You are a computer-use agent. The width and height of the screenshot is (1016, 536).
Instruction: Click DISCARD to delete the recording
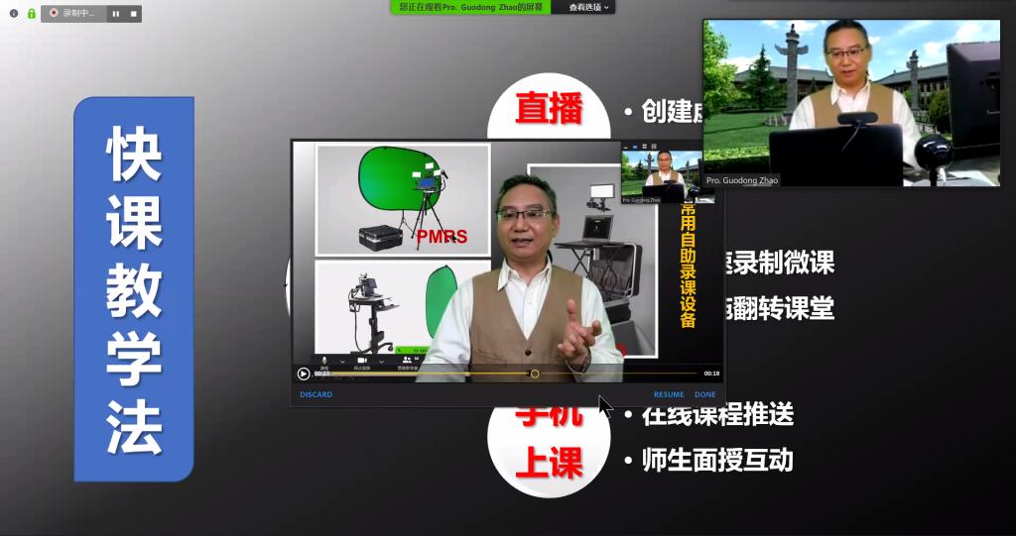pyautogui.click(x=317, y=394)
